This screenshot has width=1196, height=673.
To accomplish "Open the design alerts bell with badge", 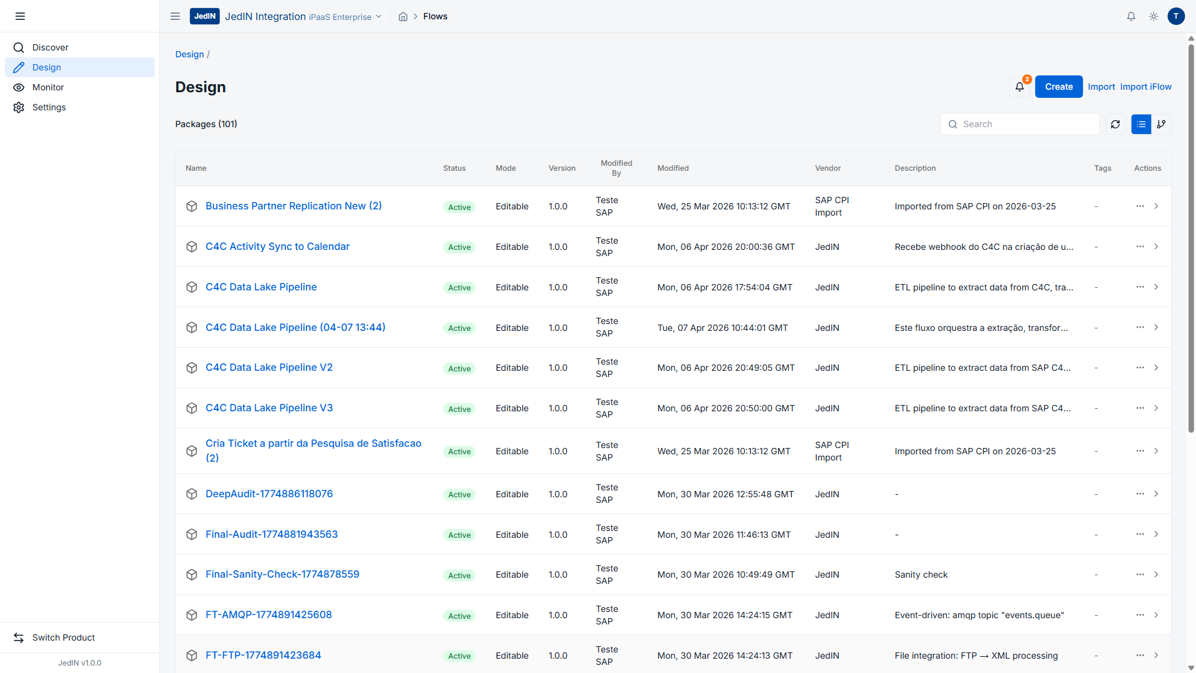I will pyautogui.click(x=1019, y=87).
